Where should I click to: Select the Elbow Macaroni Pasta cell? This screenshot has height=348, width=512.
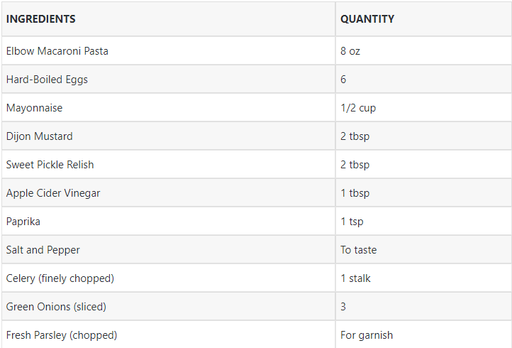click(x=57, y=51)
